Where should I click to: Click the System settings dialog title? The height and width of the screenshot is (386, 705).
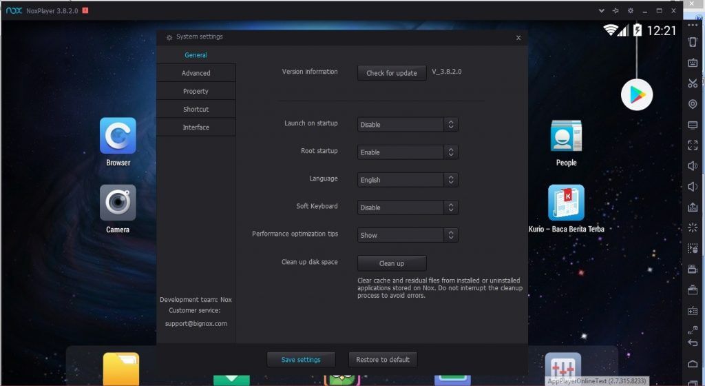199,37
